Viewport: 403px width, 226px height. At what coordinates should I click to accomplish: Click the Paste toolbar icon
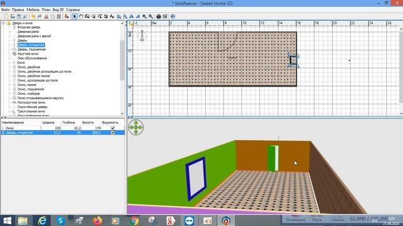pyautogui.click(x=59, y=16)
